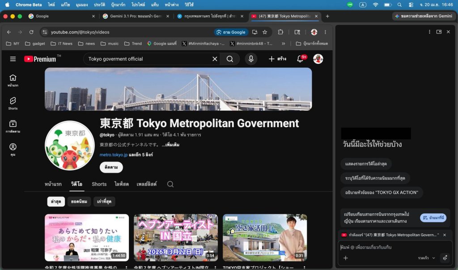This screenshot has height=270, width=458.
Task: Select the Popular videos filter chip
Action: tap(79, 202)
